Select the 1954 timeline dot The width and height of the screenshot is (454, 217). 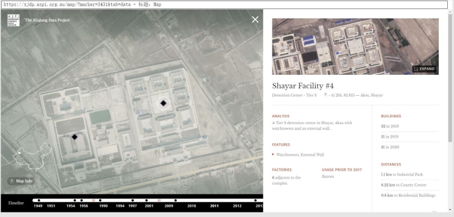click(75, 201)
